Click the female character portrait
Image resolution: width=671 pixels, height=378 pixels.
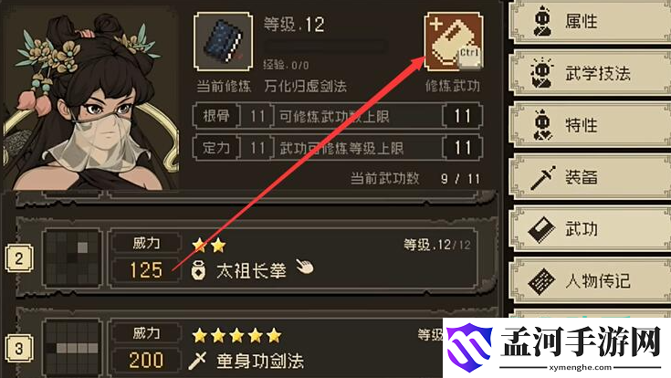[90, 98]
